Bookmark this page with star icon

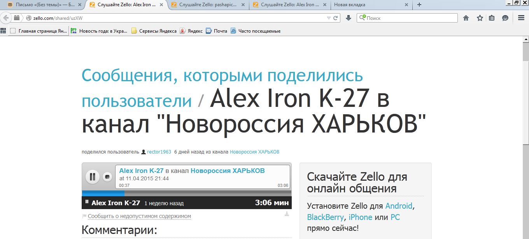click(x=480, y=18)
